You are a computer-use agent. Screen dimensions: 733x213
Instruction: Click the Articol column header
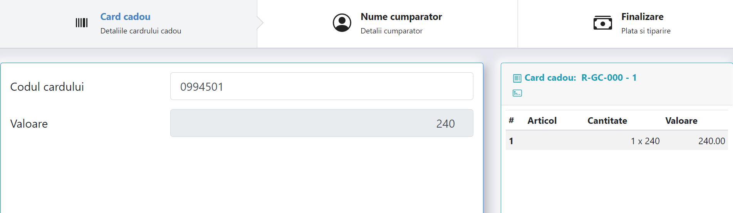(542, 121)
